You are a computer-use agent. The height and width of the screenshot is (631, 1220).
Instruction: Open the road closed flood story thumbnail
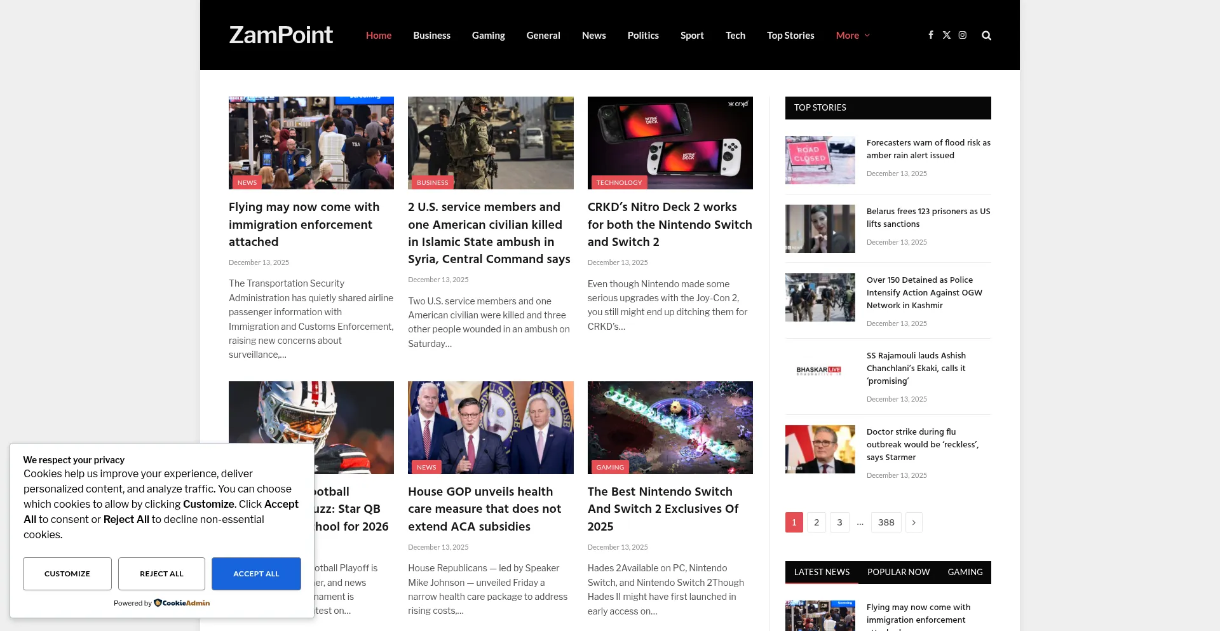[820, 160]
